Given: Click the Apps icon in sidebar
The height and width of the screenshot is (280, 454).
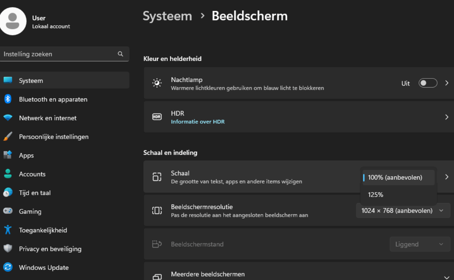Looking at the screenshot, I should (8, 155).
